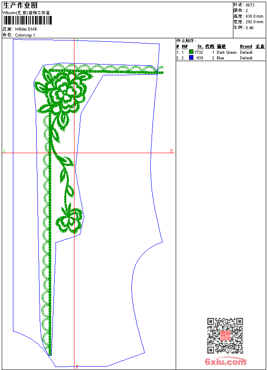The width and height of the screenshot is (267, 370).
Task: Click the red axis marker labeled 2 at right
Action: pyautogui.click(x=171, y=151)
